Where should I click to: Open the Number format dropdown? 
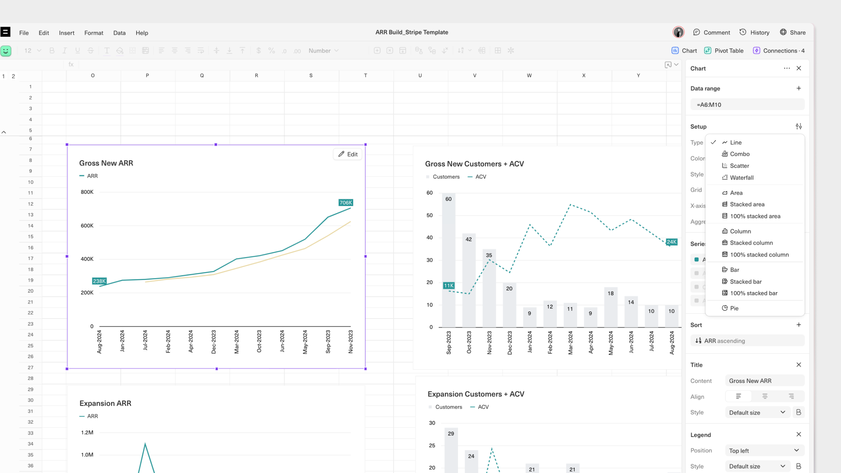point(323,51)
